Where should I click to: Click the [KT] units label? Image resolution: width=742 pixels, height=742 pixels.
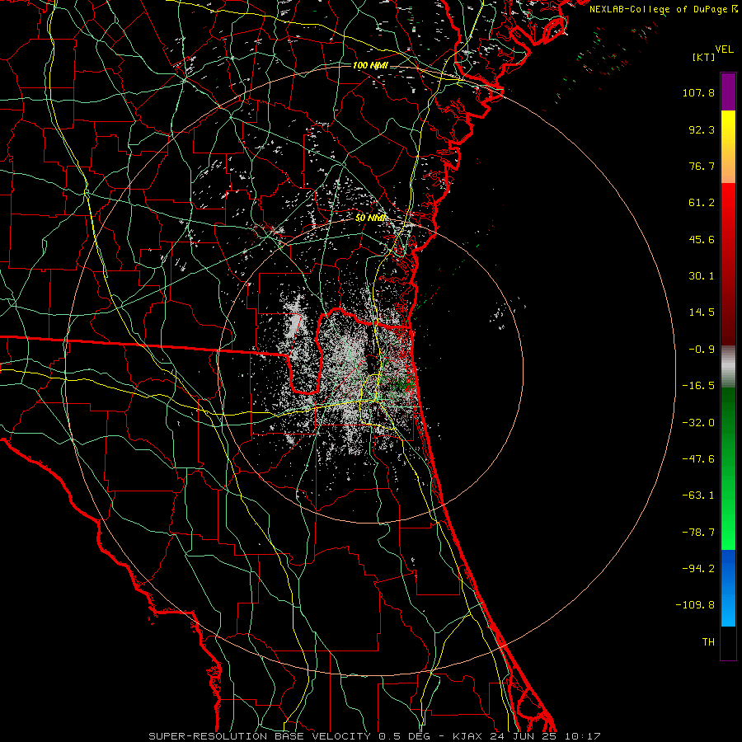pos(704,57)
